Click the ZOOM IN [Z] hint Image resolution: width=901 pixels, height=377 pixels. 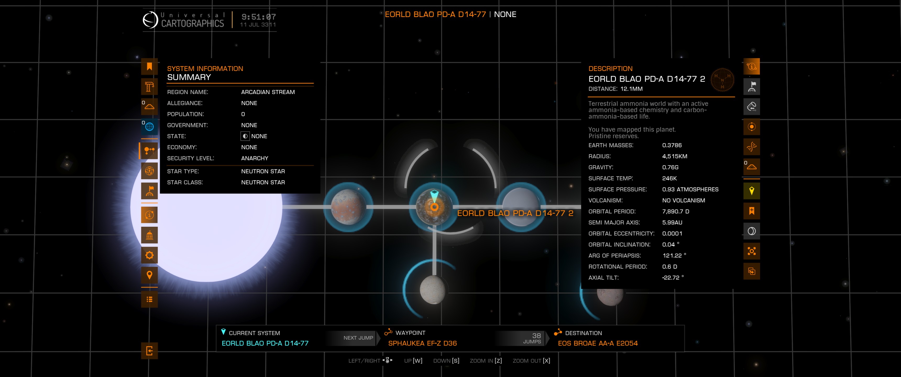click(486, 361)
